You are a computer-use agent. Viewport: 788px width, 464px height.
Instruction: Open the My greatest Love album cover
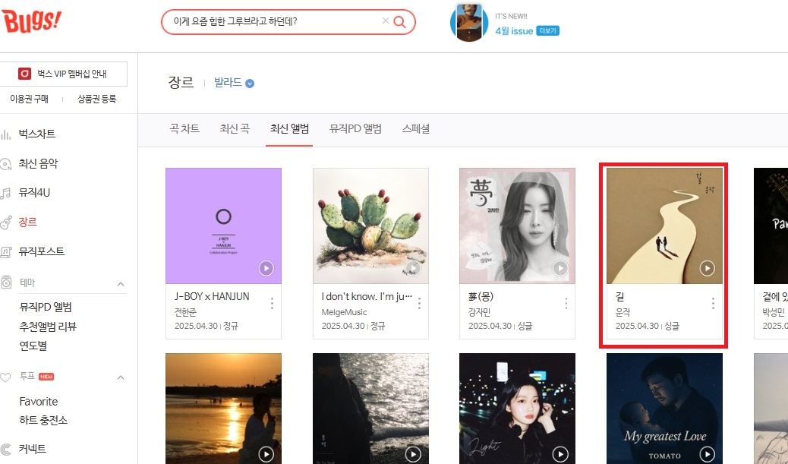pyautogui.click(x=665, y=409)
